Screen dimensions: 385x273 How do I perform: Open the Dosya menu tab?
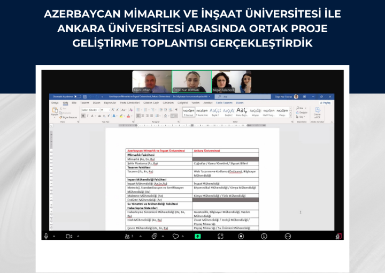[55, 103]
